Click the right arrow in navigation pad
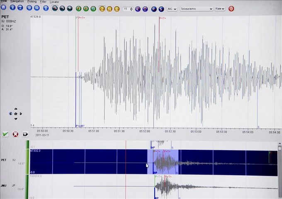Viewport: 282px width, 199px height. click(x=21, y=113)
